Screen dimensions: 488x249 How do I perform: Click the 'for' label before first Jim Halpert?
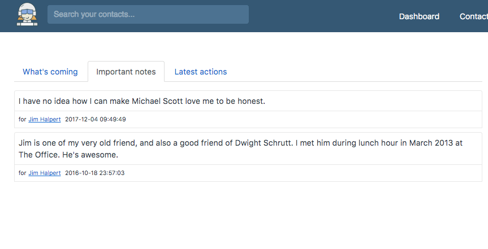click(23, 119)
